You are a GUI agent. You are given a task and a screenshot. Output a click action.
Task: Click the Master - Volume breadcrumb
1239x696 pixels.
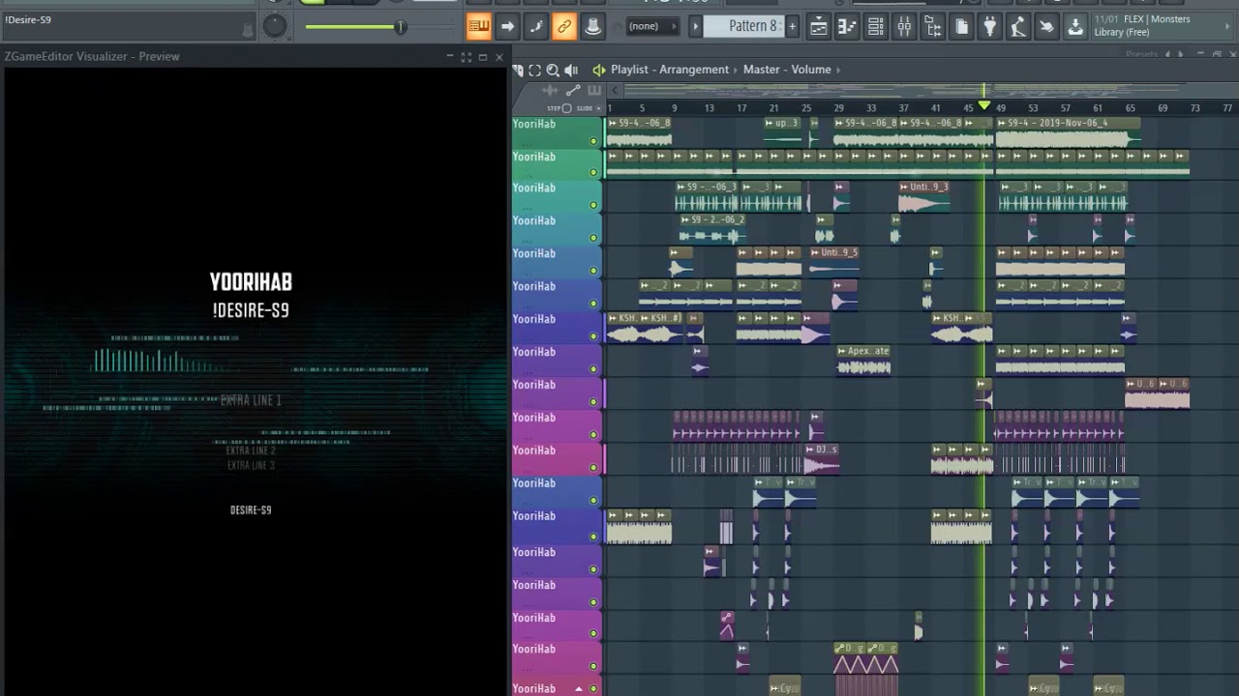click(787, 70)
